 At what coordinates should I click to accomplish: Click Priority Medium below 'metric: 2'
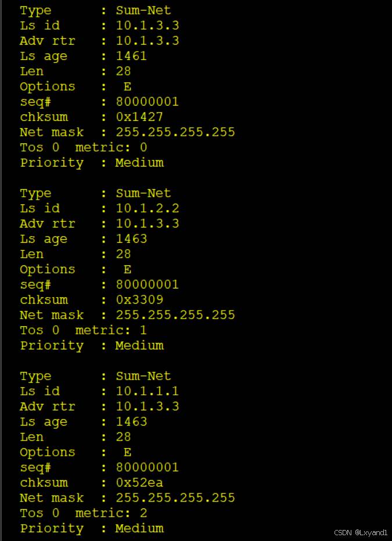139,528
